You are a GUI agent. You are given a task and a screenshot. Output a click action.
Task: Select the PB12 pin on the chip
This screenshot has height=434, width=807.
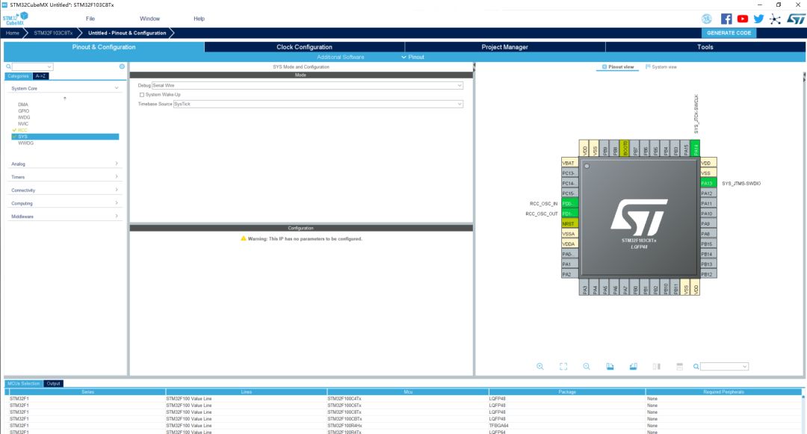pos(708,274)
